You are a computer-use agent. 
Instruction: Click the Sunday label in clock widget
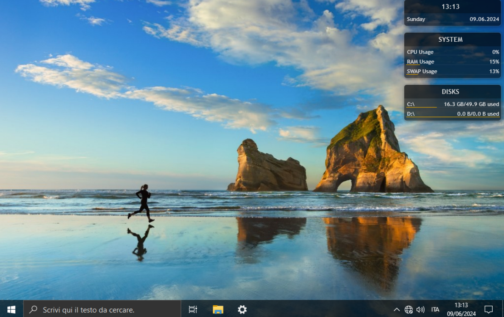[x=416, y=19]
